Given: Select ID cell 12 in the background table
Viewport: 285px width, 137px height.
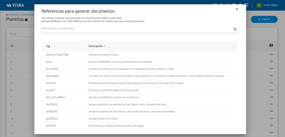Looking at the screenshot, I should tap(12, 133).
